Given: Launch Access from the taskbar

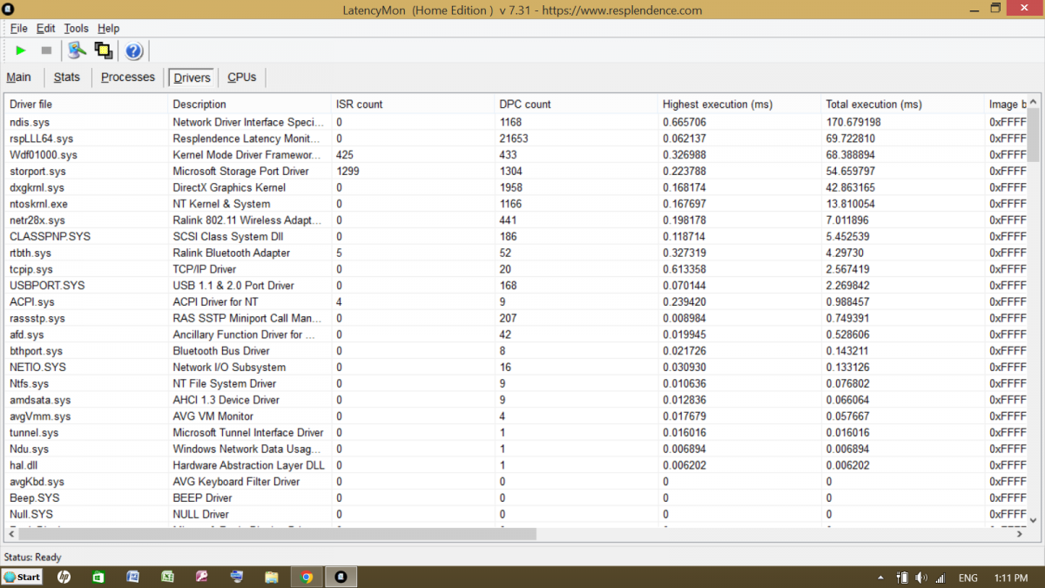Looking at the screenshot, I should coord(202,577).
